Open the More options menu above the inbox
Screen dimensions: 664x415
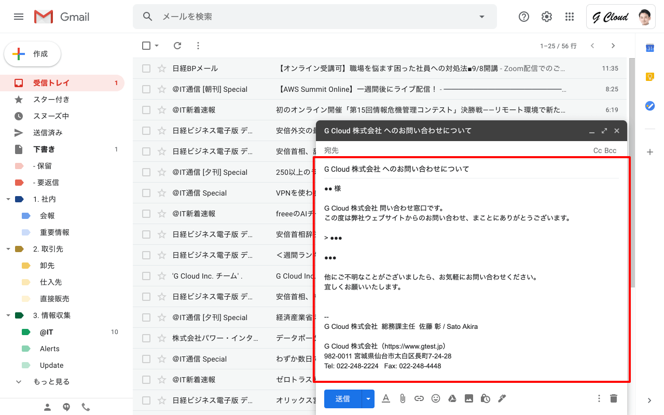[198, 46]
